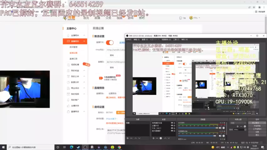The image size is (267, 150).
Task: Lock the 文本 (GDI+) source
Action: [x=174, y=128]
